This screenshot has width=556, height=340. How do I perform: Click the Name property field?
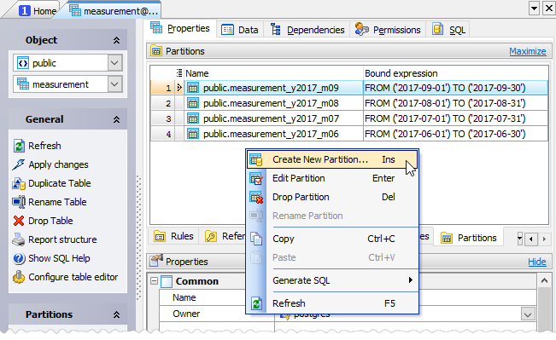(x=406, y=297)
